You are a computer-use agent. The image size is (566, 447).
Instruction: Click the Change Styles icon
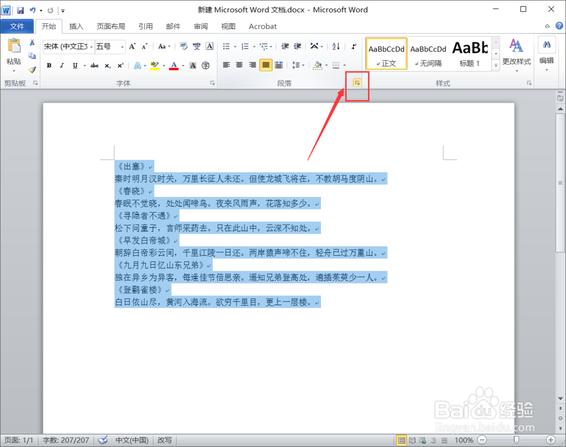point(516,46)
